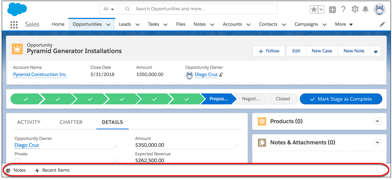Expand the Contacts tab chevron
Image resolution: width=392 pixels, height=180 pixels.
click(284, 24)
